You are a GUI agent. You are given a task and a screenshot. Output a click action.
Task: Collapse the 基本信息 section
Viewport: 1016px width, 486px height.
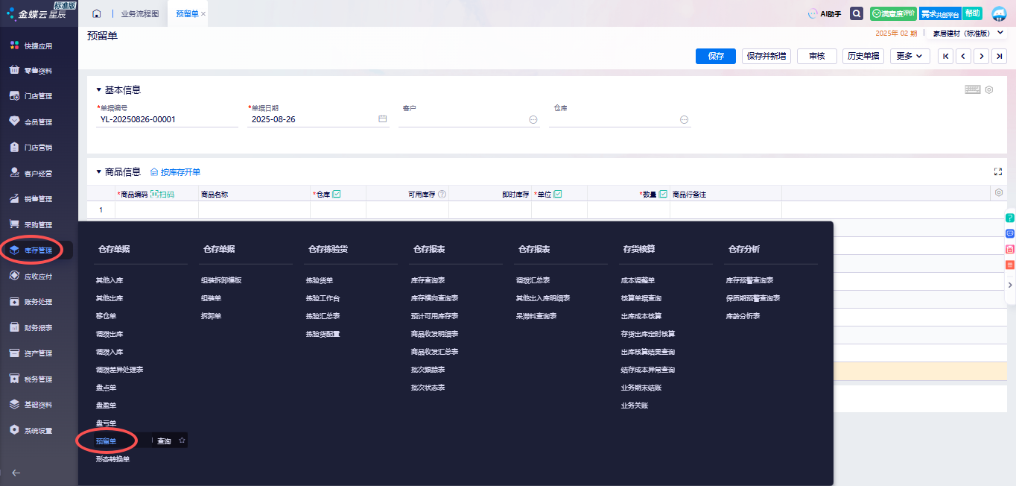tap(98, 89)
